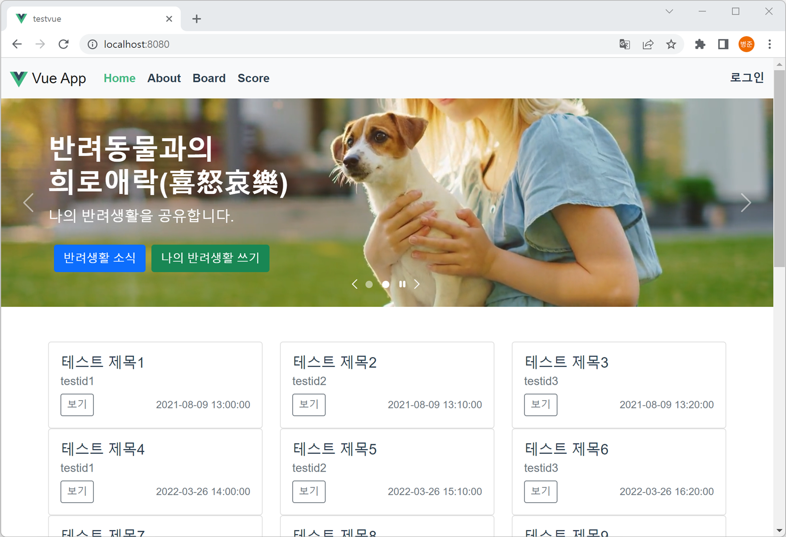Bookmark this tab with star icon
This screenshot has height=537, width=786.
[671, 44]
